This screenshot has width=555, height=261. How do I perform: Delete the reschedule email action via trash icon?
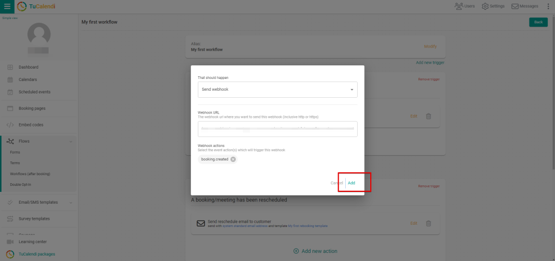[428, 223]
